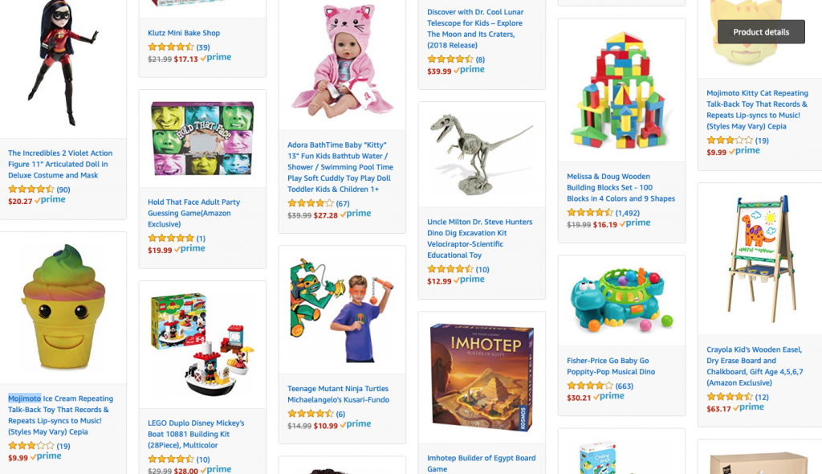Select the LEGO Duplo Mickey's Boat picture
The width and height of the screenshot is (822, 474).
tap(202, 345)
